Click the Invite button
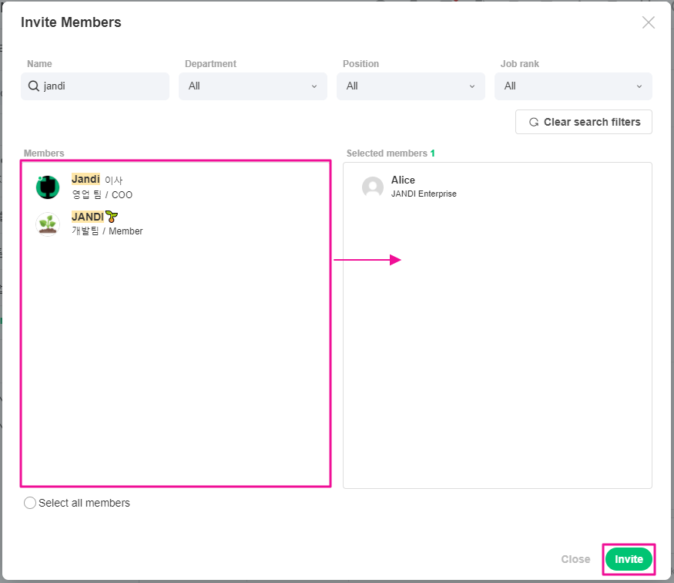The height and width of the screenshot is (583, 674). pos(629,559)
